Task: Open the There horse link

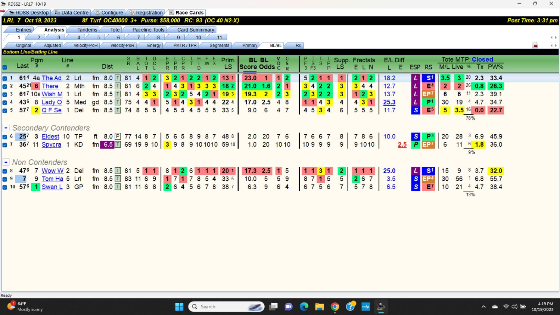Action: (50, 86)
